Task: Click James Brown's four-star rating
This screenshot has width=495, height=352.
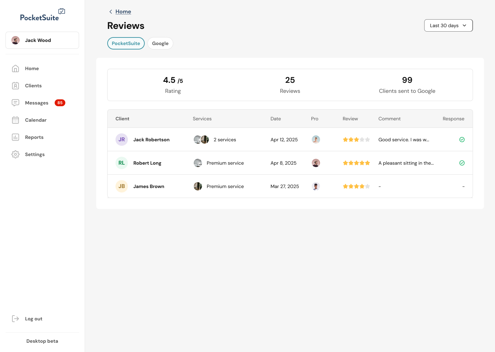Action: click(x=356, y=186)
